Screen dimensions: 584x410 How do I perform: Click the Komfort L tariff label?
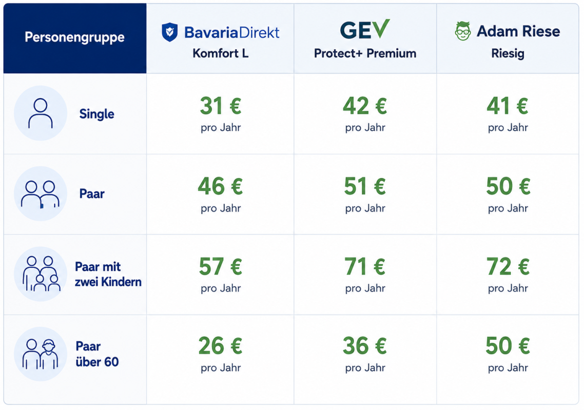[x=221, y=53]
